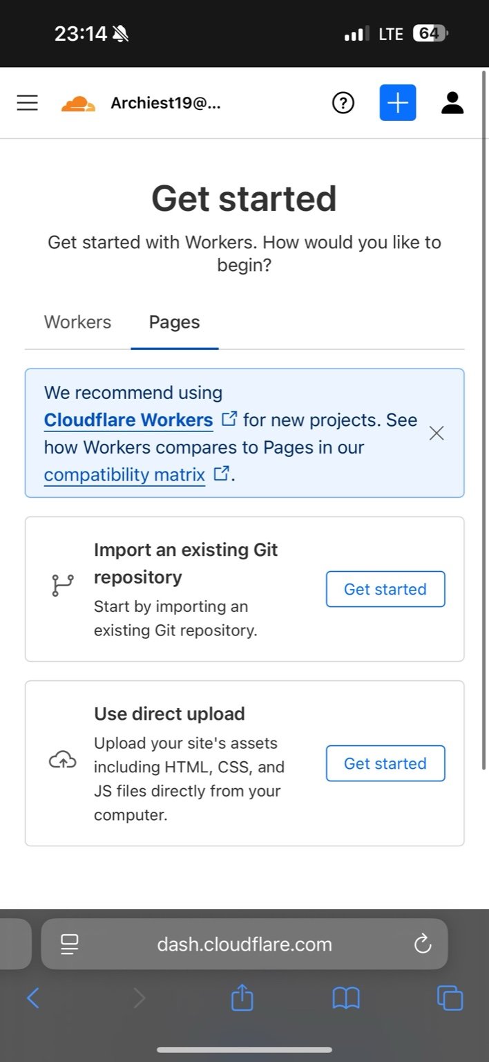Open the help question mark icon
Screen dimensions: 489x1062
coord(343,103)
